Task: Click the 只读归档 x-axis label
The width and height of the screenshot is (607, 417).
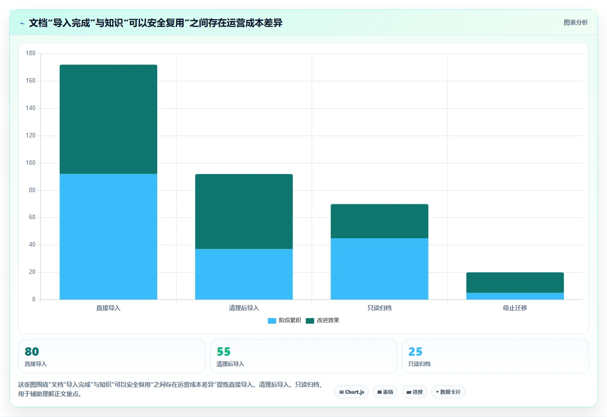Action: point(379,308)
